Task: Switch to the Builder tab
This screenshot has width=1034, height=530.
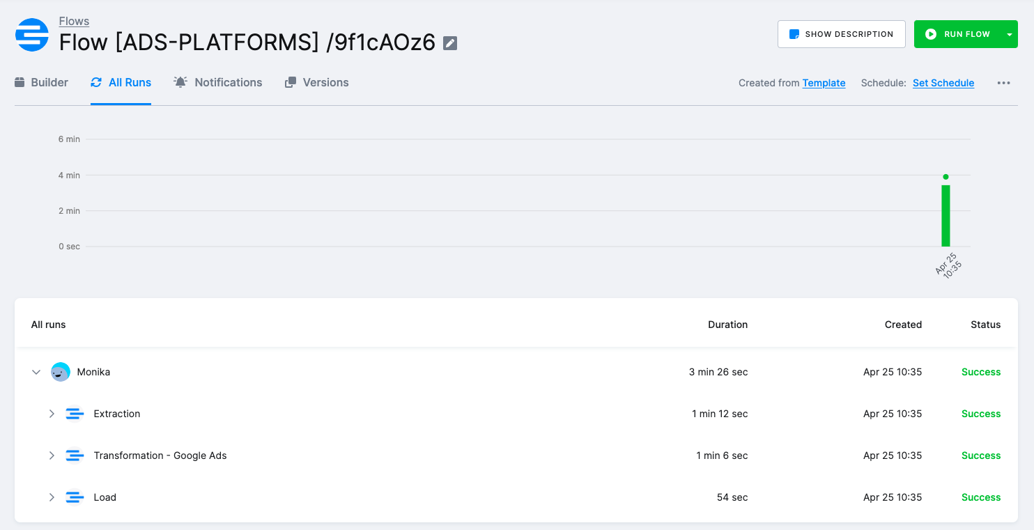Action: [x=42, y=81]
